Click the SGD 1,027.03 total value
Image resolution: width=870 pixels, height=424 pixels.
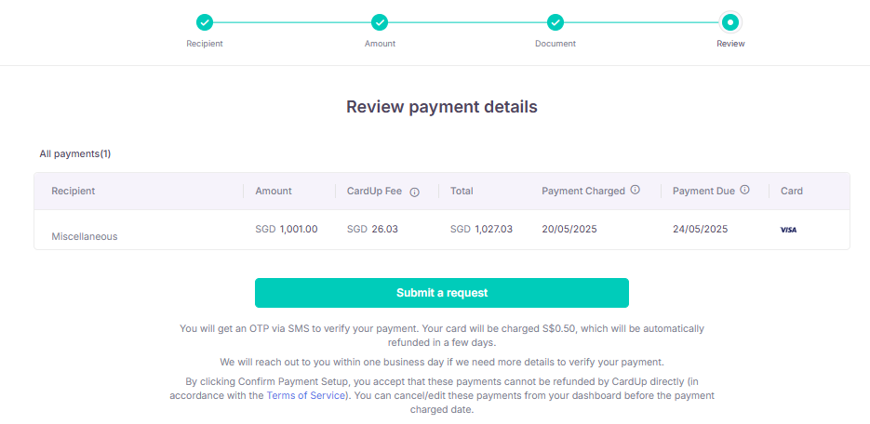coord(481,229)
